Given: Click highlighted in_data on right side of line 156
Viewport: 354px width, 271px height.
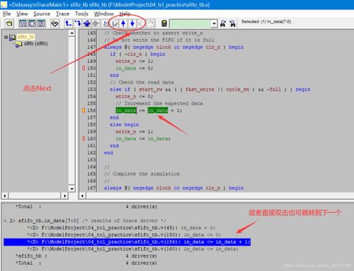Looking at the screenshot, I should pos(158,110).
